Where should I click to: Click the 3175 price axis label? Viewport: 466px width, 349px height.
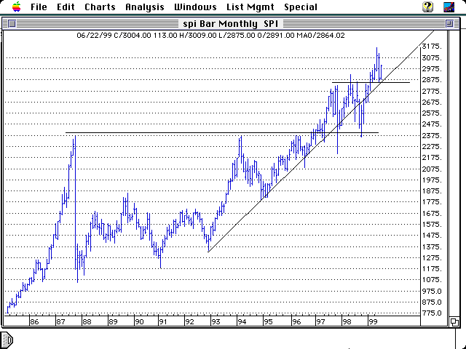tap(432, 47)
